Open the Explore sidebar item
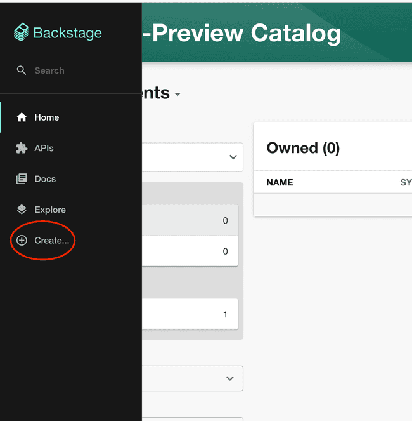This screenshot has width=412, height=421. (x=71, y=210)
